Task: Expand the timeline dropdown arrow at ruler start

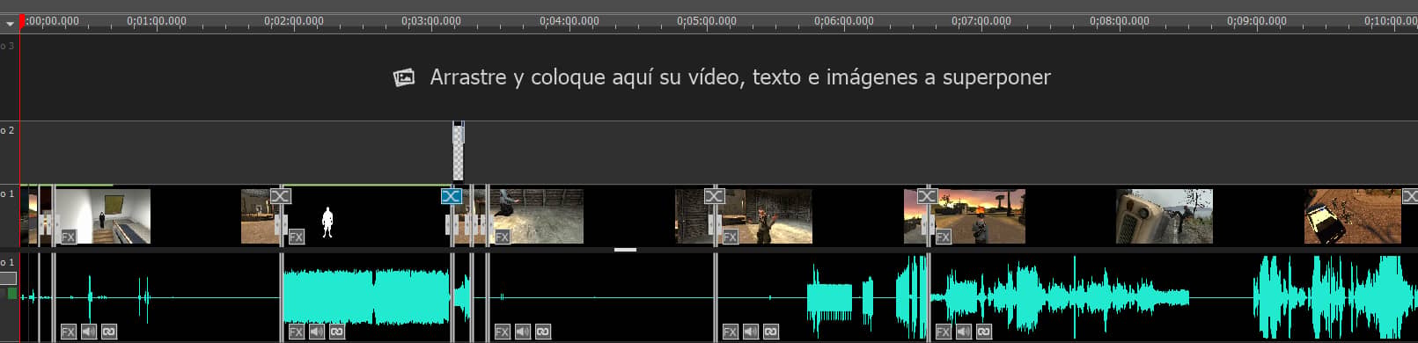Action: pyautogui.click(x=10, y=24)
